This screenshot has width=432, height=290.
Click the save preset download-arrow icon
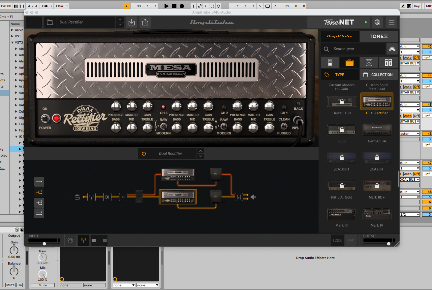132,22
